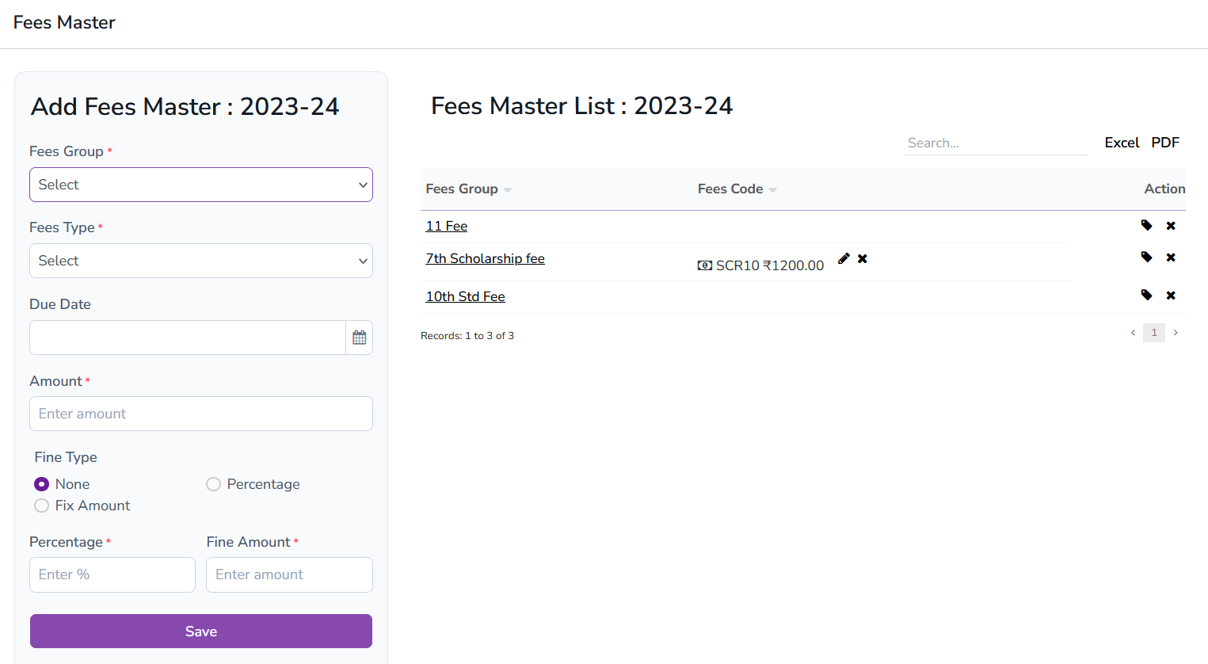Click the X icon next to SCR10 fee code
Viewport: 1208px width, 664px height.
tap(862, 258)
